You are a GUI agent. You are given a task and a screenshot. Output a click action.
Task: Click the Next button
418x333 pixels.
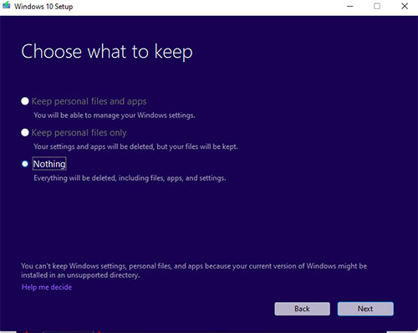pos(365,309)
